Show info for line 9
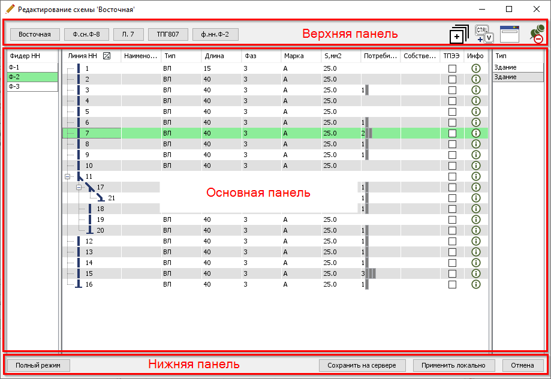 click(476, 155)
